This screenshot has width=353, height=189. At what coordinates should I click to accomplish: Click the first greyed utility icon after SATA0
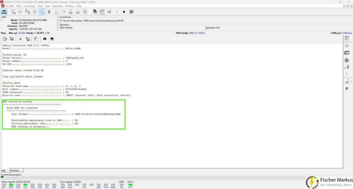(x=13, y=12)
